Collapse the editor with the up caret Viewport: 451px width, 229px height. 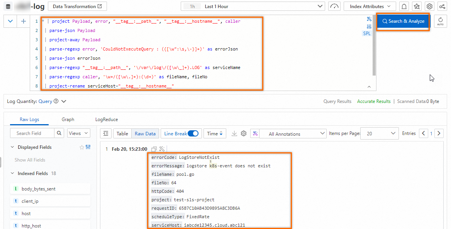click(369, 87)
